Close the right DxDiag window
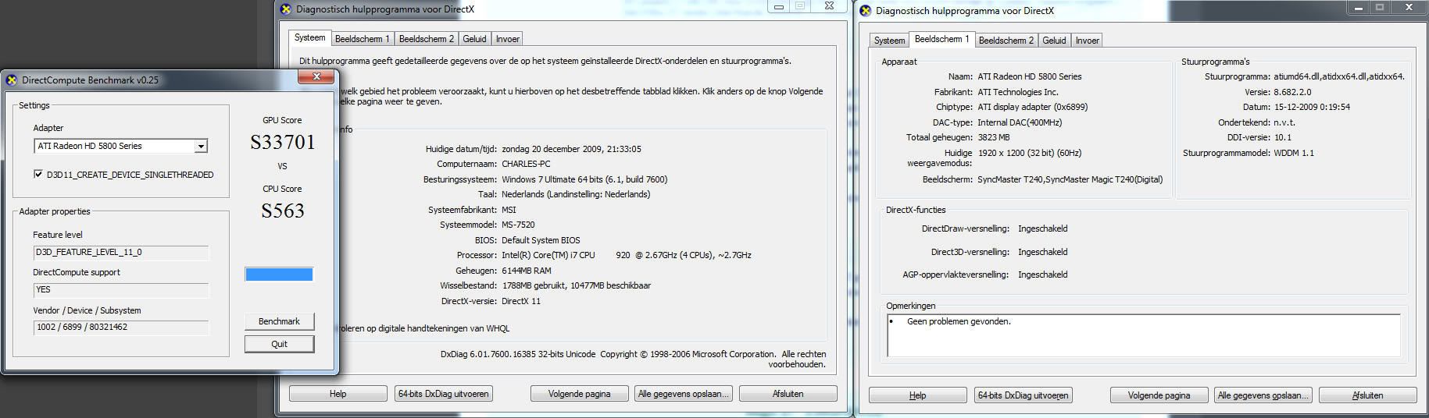 (1408, 7)
